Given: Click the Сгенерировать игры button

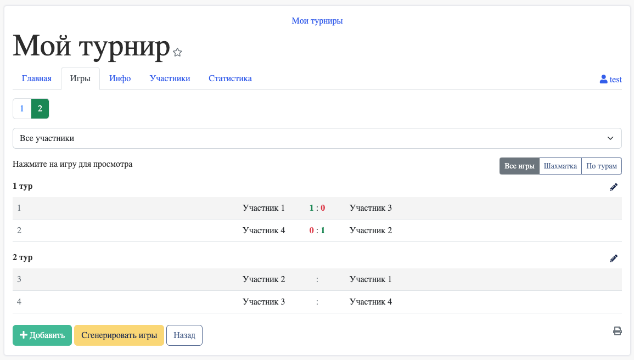Looking at the screenshot, I should (x=119, y=335).
